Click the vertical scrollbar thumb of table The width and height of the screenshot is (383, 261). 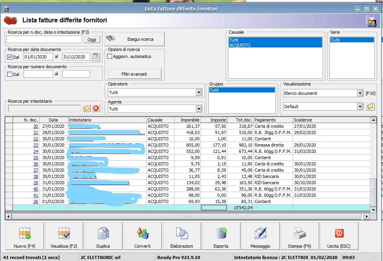373,192
